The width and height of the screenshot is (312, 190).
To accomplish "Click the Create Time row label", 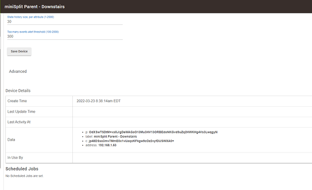I will [17, 101].
